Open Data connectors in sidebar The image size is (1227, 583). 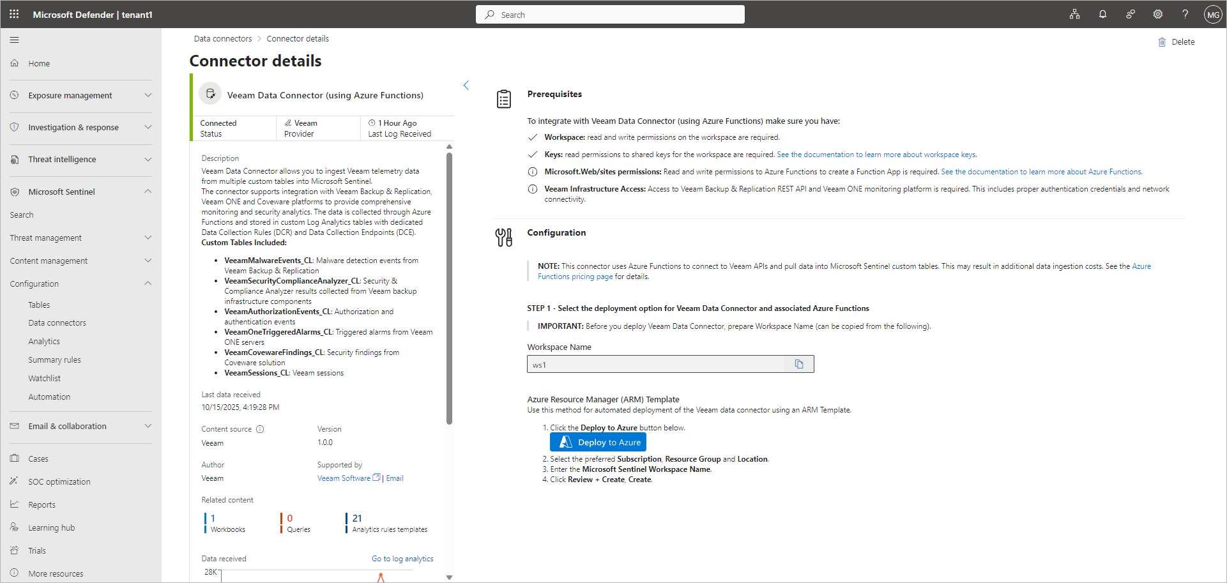pyautogui.click(x=57, y=323)
